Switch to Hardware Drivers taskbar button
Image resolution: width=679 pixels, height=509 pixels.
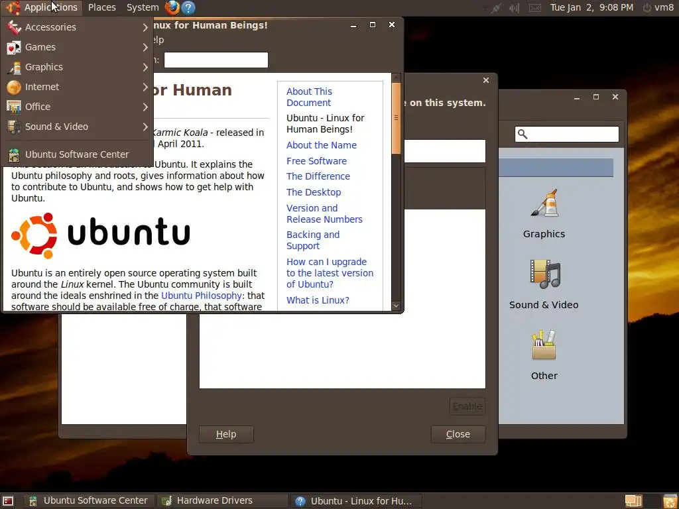coord(222,501)
